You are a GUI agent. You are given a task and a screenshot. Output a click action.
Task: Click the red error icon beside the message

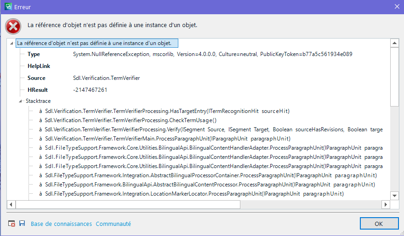(13, 26)
